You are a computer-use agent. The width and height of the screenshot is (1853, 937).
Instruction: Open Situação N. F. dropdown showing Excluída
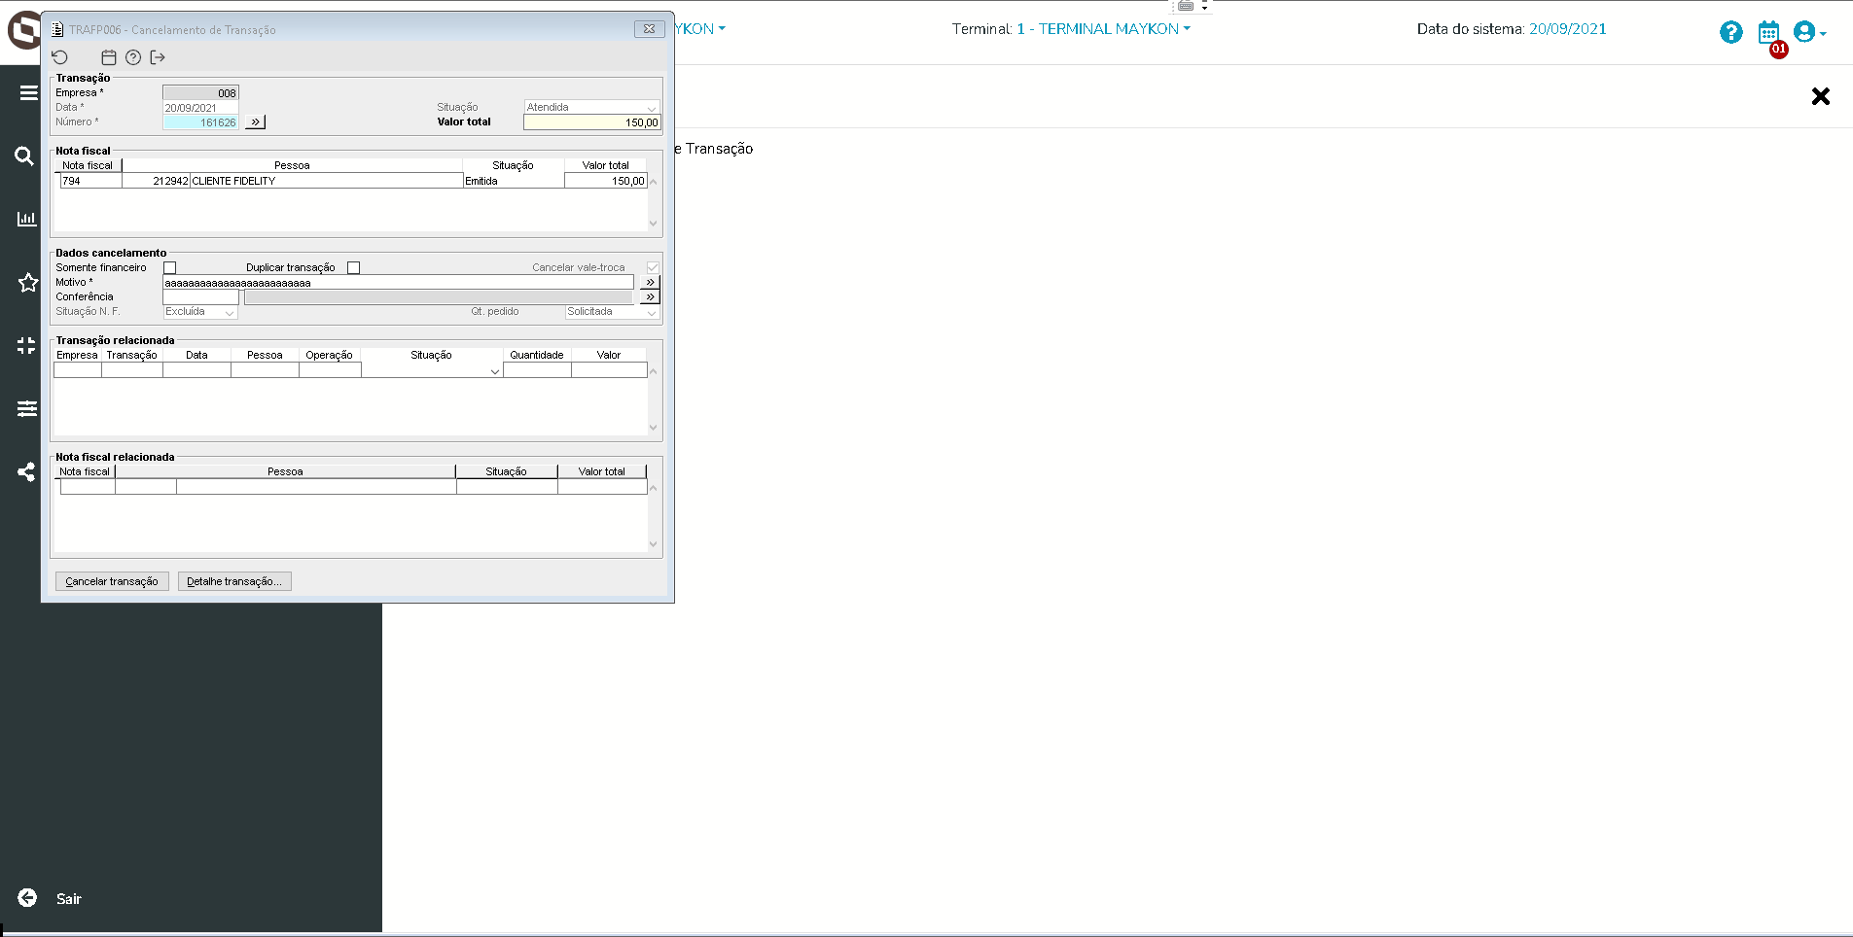[x=200, y=311]
